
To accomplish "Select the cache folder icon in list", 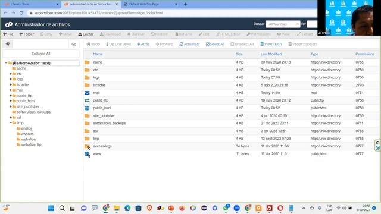I will (x=87, y=62).
